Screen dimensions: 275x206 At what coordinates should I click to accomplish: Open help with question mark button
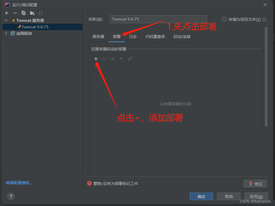pos(11,196)
